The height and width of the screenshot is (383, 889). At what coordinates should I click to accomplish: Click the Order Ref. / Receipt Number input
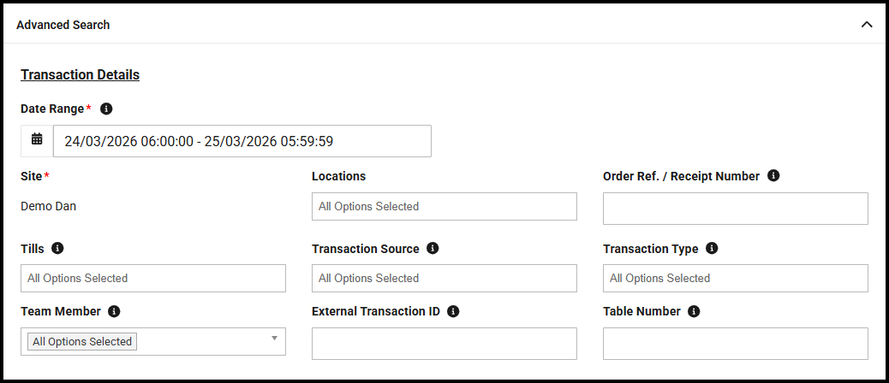(735, 208)
